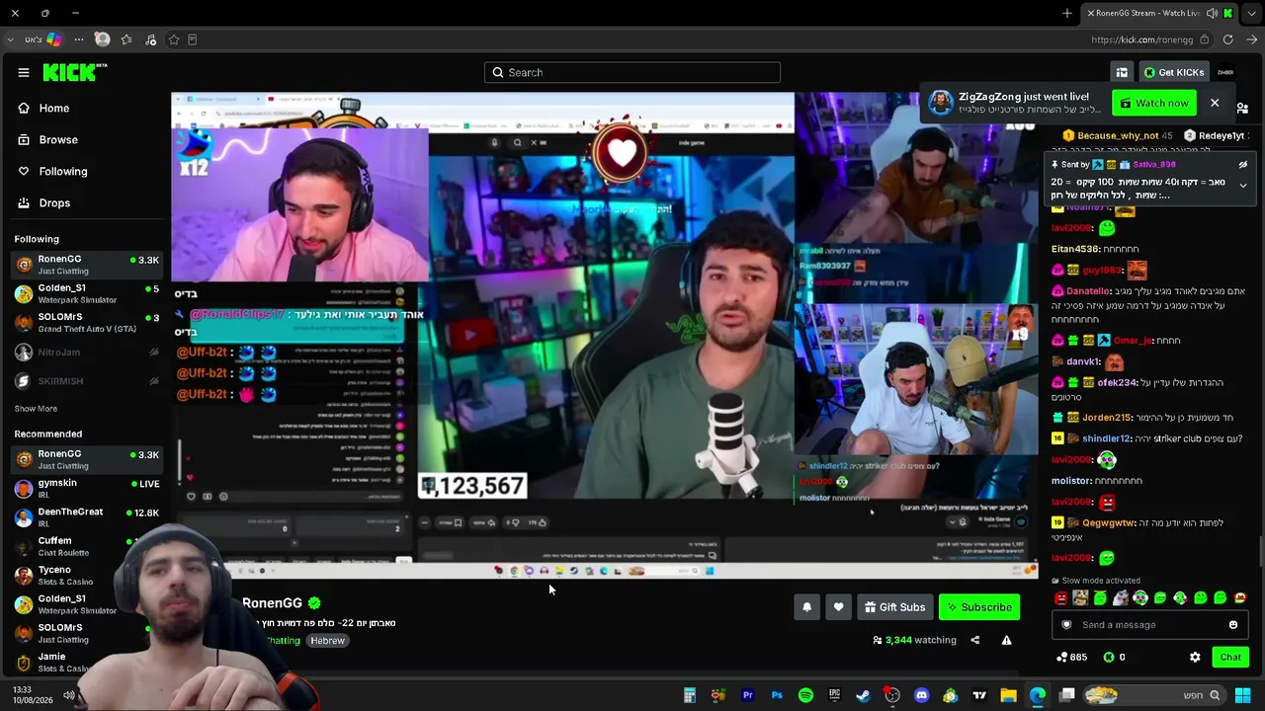Share the stream via share icon
The image size is (1265, 711).
[974, 640]
